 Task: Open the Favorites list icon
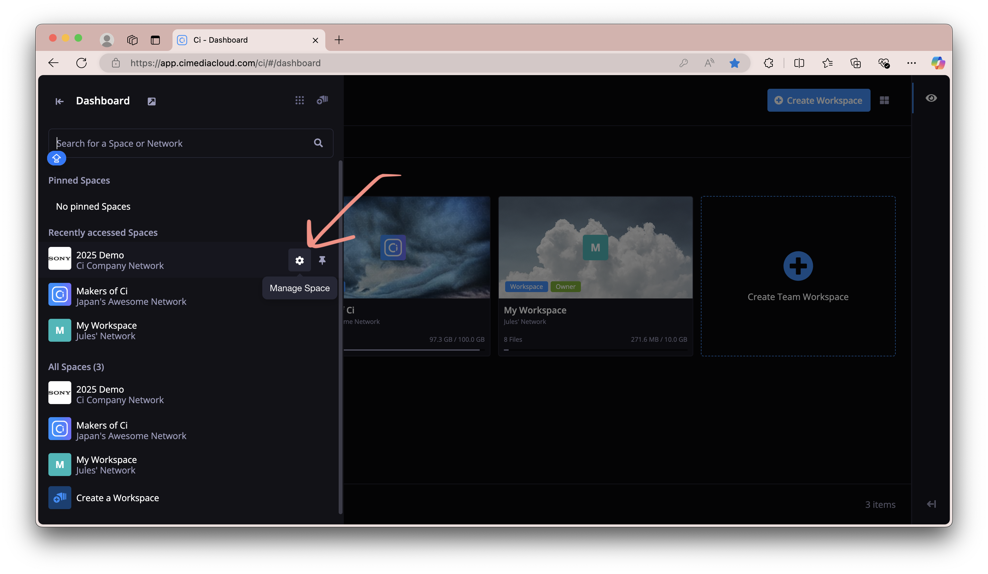[827, 63]
